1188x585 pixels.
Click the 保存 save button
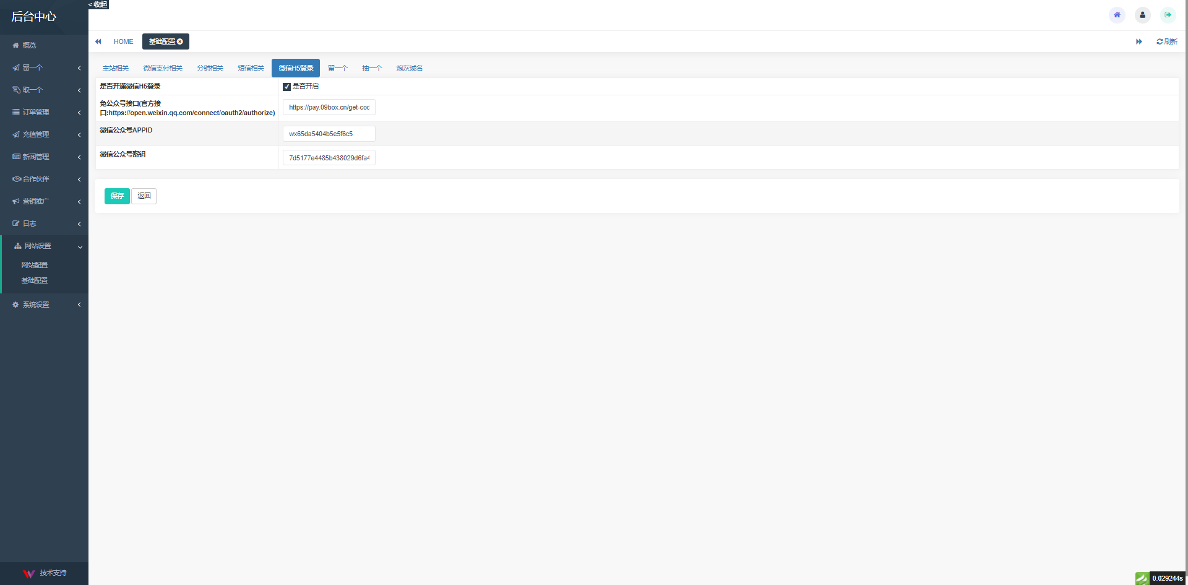coord(117,196)
